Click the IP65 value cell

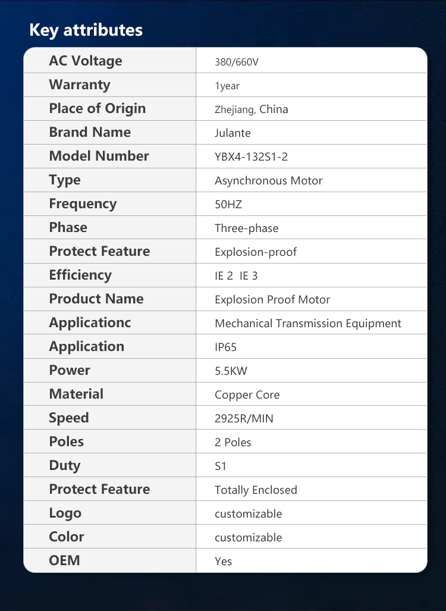[x=225, y=347]
